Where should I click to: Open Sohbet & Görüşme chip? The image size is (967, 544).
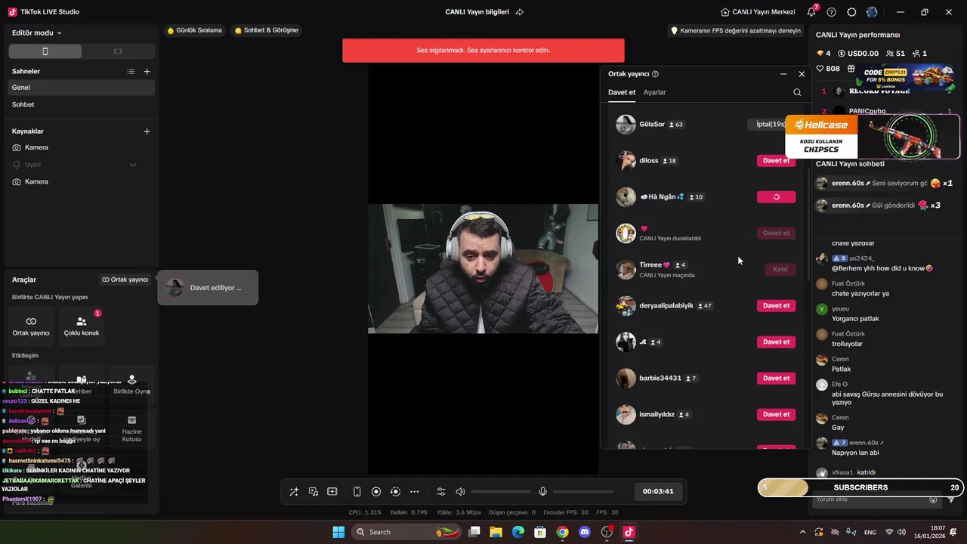click(x=267, y=30)
